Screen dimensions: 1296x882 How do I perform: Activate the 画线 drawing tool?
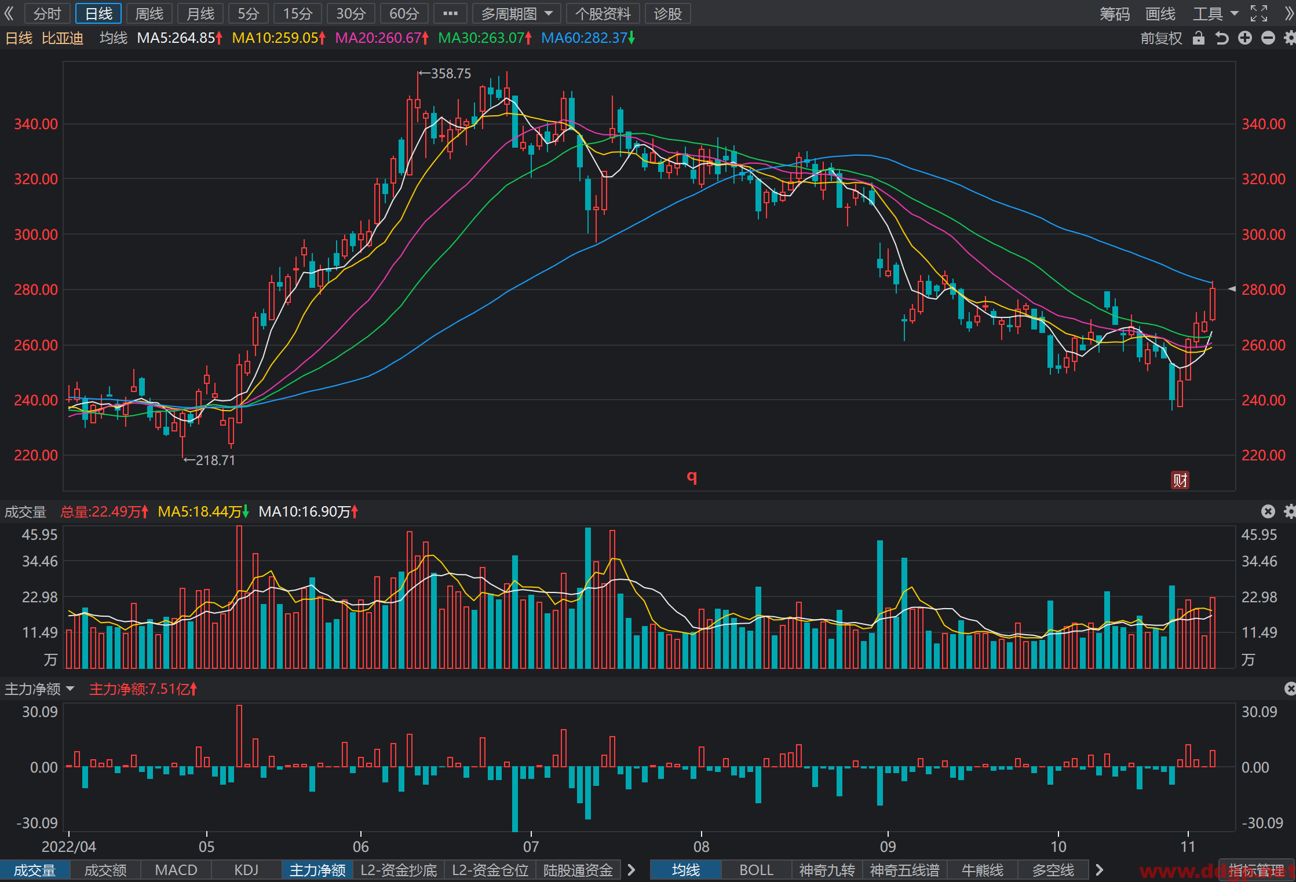(1160, 13)
